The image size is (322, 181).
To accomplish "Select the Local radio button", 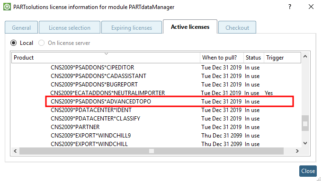I will coord(14,43).
